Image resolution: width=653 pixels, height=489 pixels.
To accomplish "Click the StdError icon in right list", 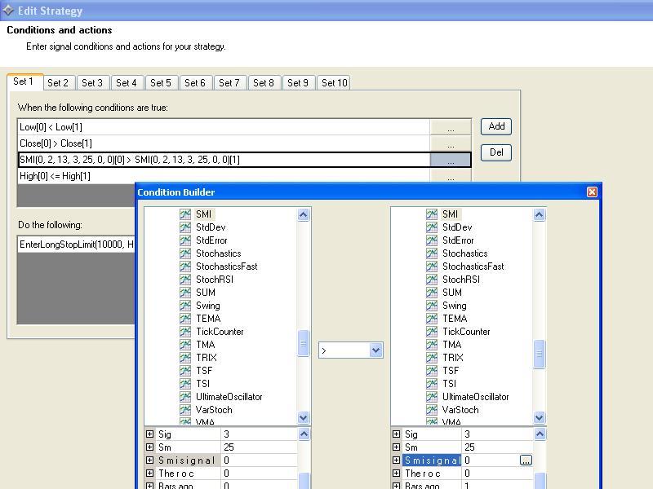I will click(x=432, y=240).
